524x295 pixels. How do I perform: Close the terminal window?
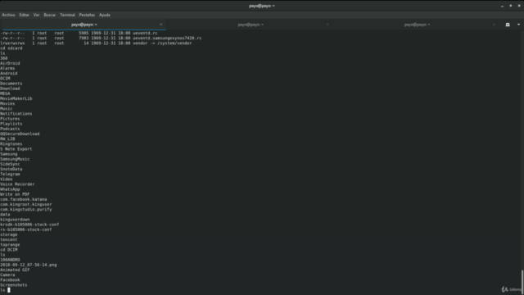coord(519,6)
